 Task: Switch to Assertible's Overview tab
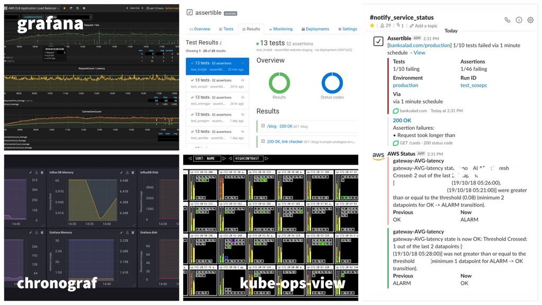click(x=200, y=29)
